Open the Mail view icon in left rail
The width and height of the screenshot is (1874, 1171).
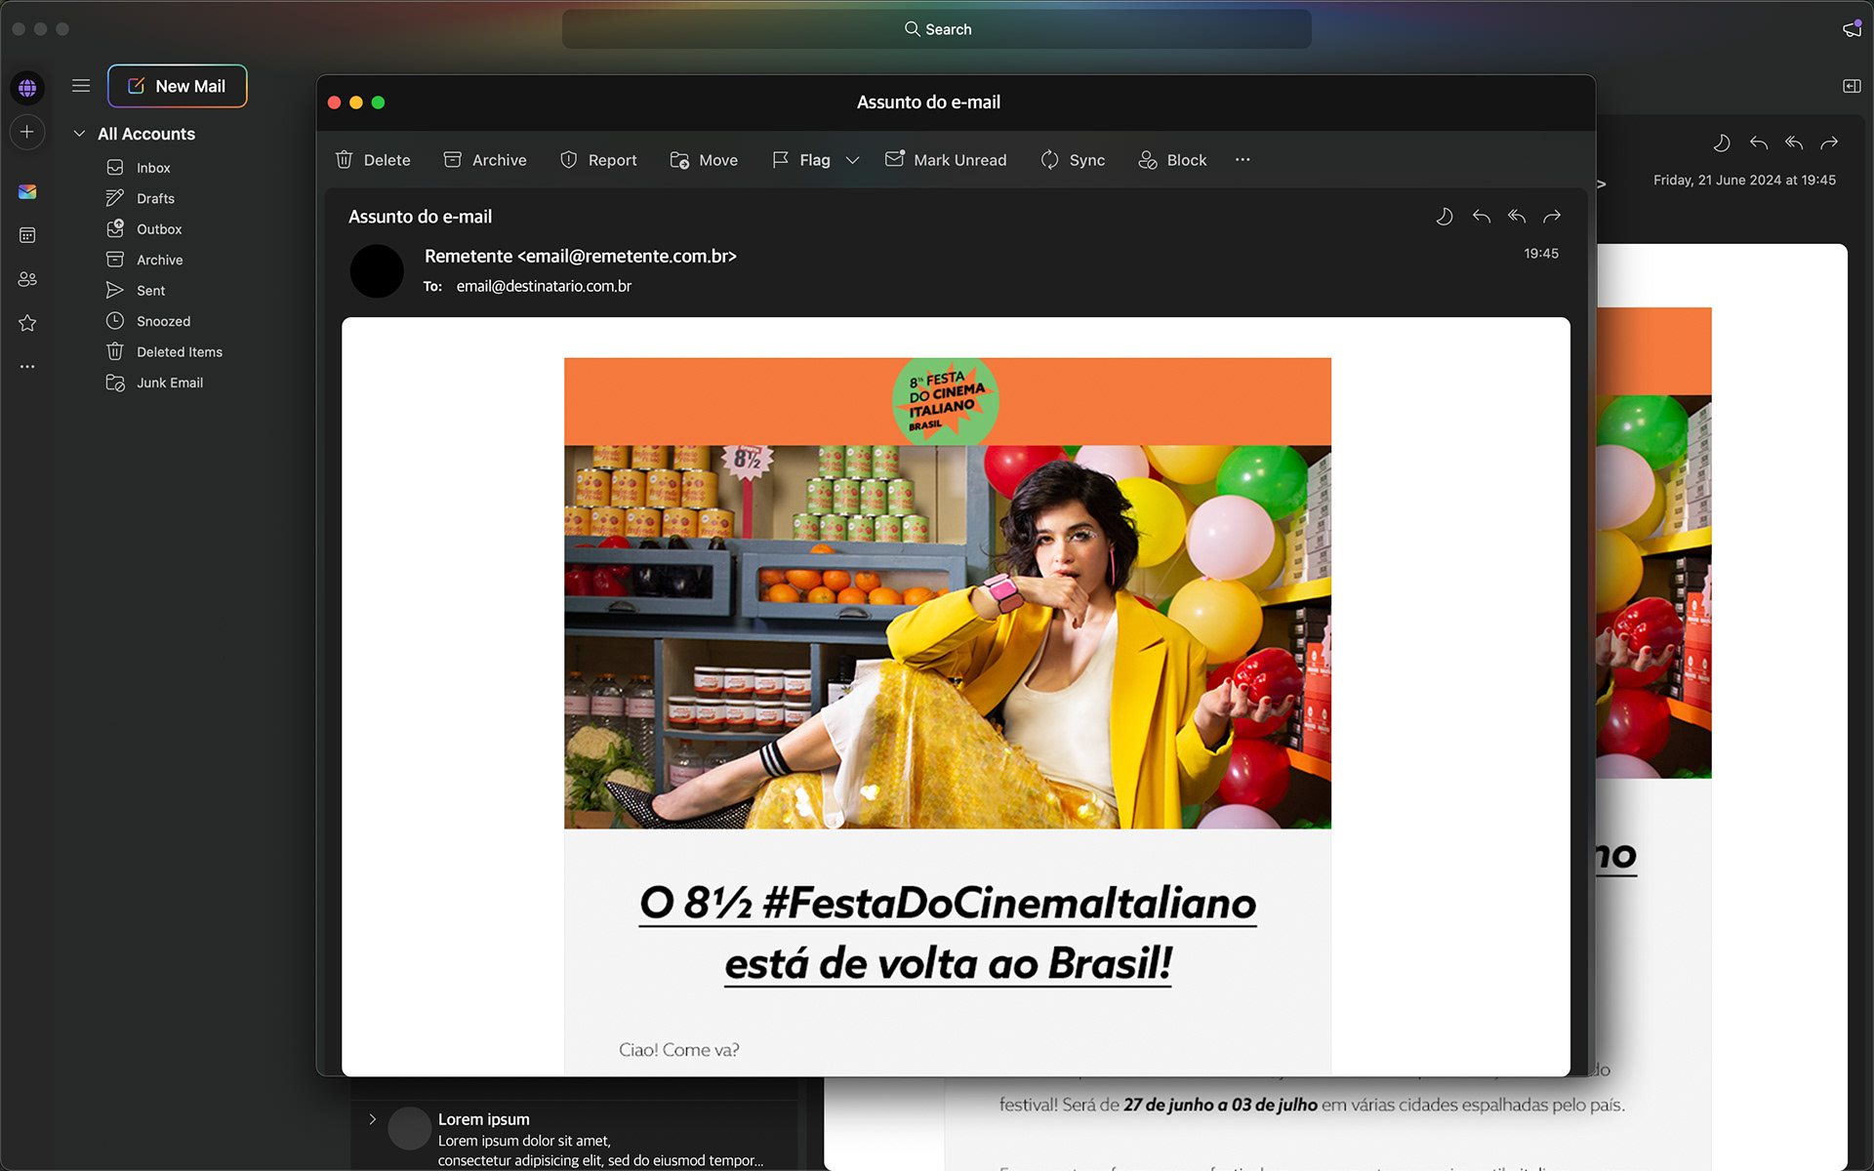point(27,192)
